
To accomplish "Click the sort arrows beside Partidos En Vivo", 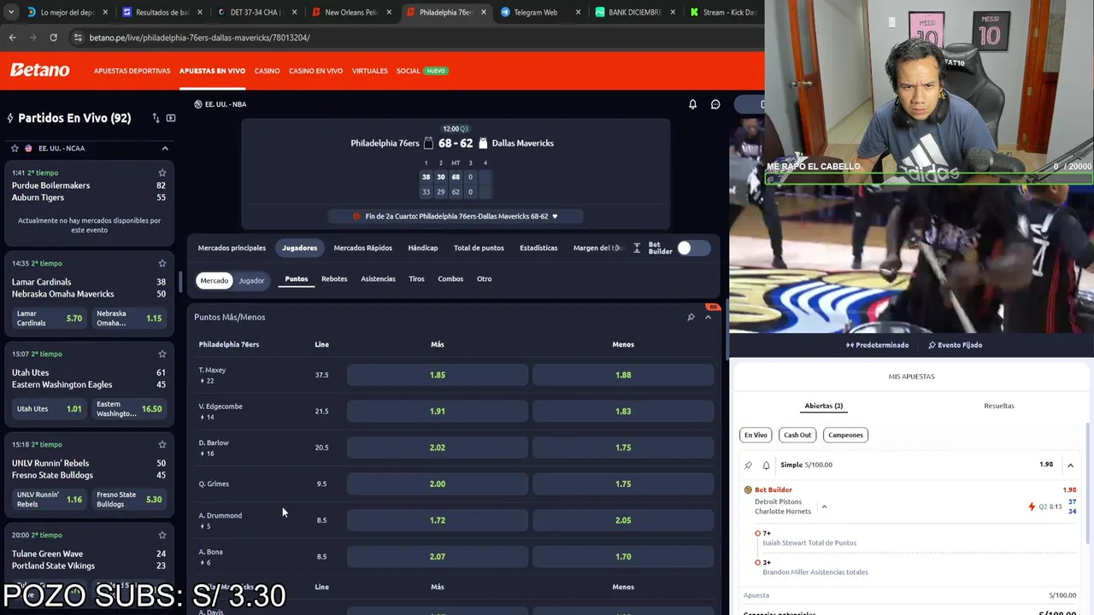I will click(x=156, y=118).
